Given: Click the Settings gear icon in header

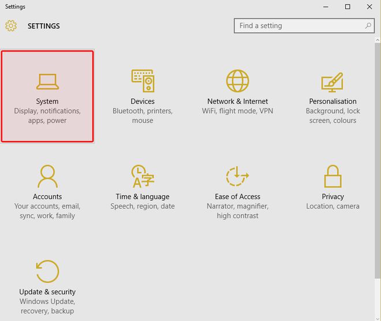Looking at the screenshot, I should (11, 26).
